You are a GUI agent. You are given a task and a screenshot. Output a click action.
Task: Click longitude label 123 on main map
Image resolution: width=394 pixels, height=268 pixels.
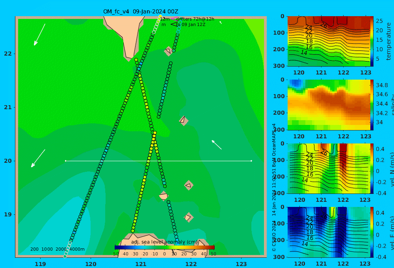pyautogui.click(x=241, y=264)
